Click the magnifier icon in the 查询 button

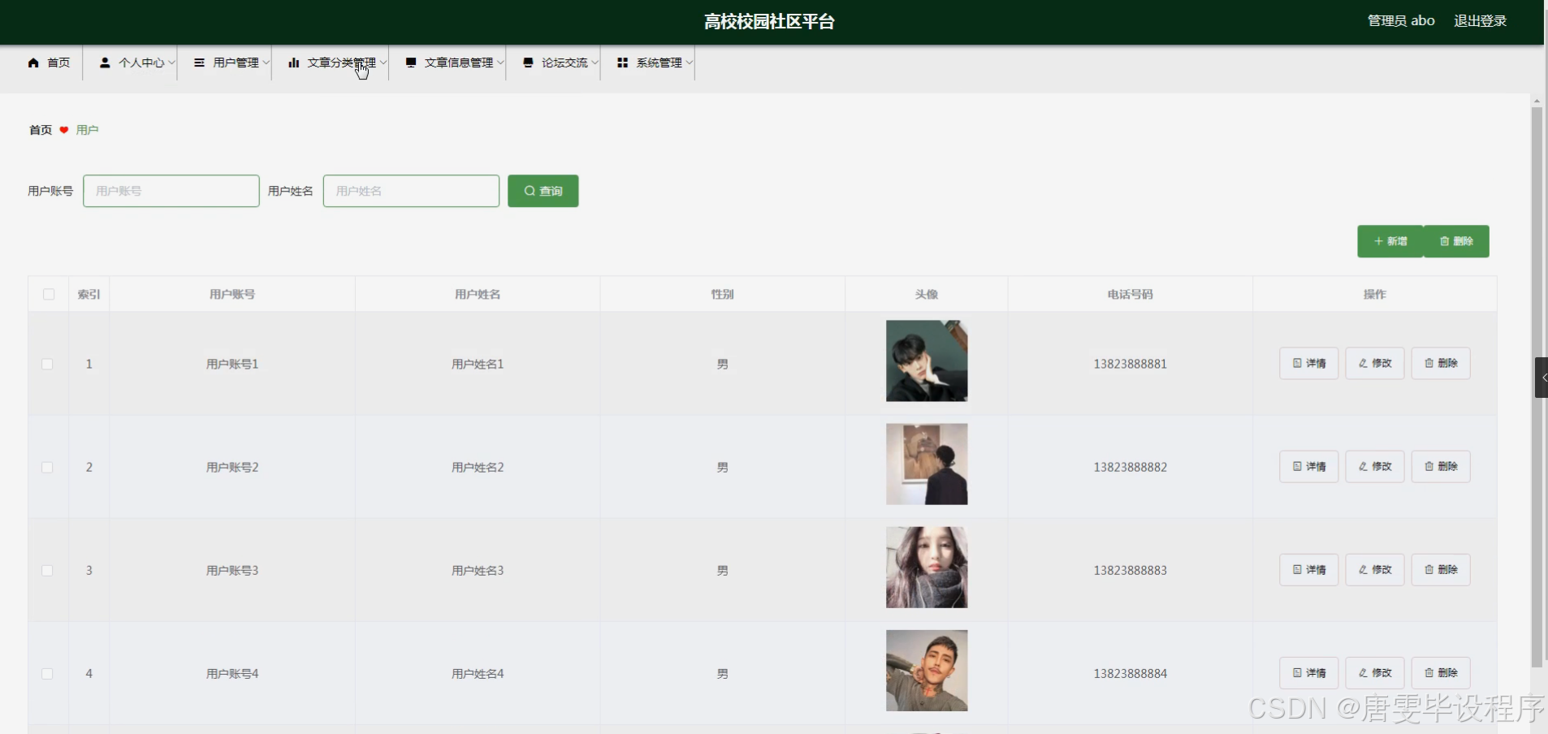530,191
